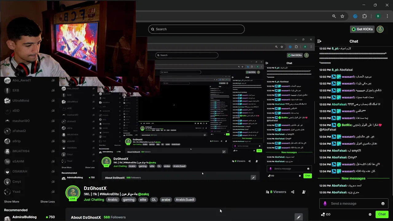The width and height of the screenshot is (393, 221).
Task: Click the About DzGhostX heading
Action: tap(86, 217)
